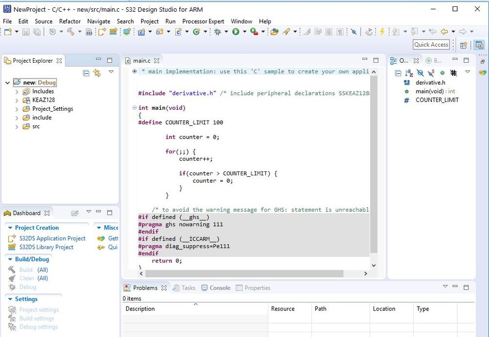Click the editor scroll-down arrow
The height and width of the screenshot is (337, 489).
click(373, 265)
